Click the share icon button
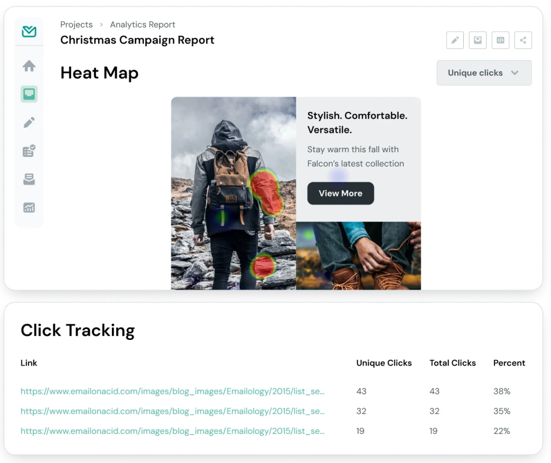The height and width of the screenshot is (463, 551). click(x=523, y=40)
